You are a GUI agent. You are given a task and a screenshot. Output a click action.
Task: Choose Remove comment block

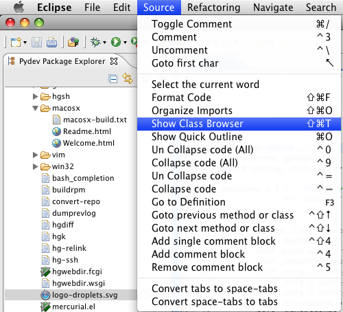pyautogui.click(x=239, y=267)
